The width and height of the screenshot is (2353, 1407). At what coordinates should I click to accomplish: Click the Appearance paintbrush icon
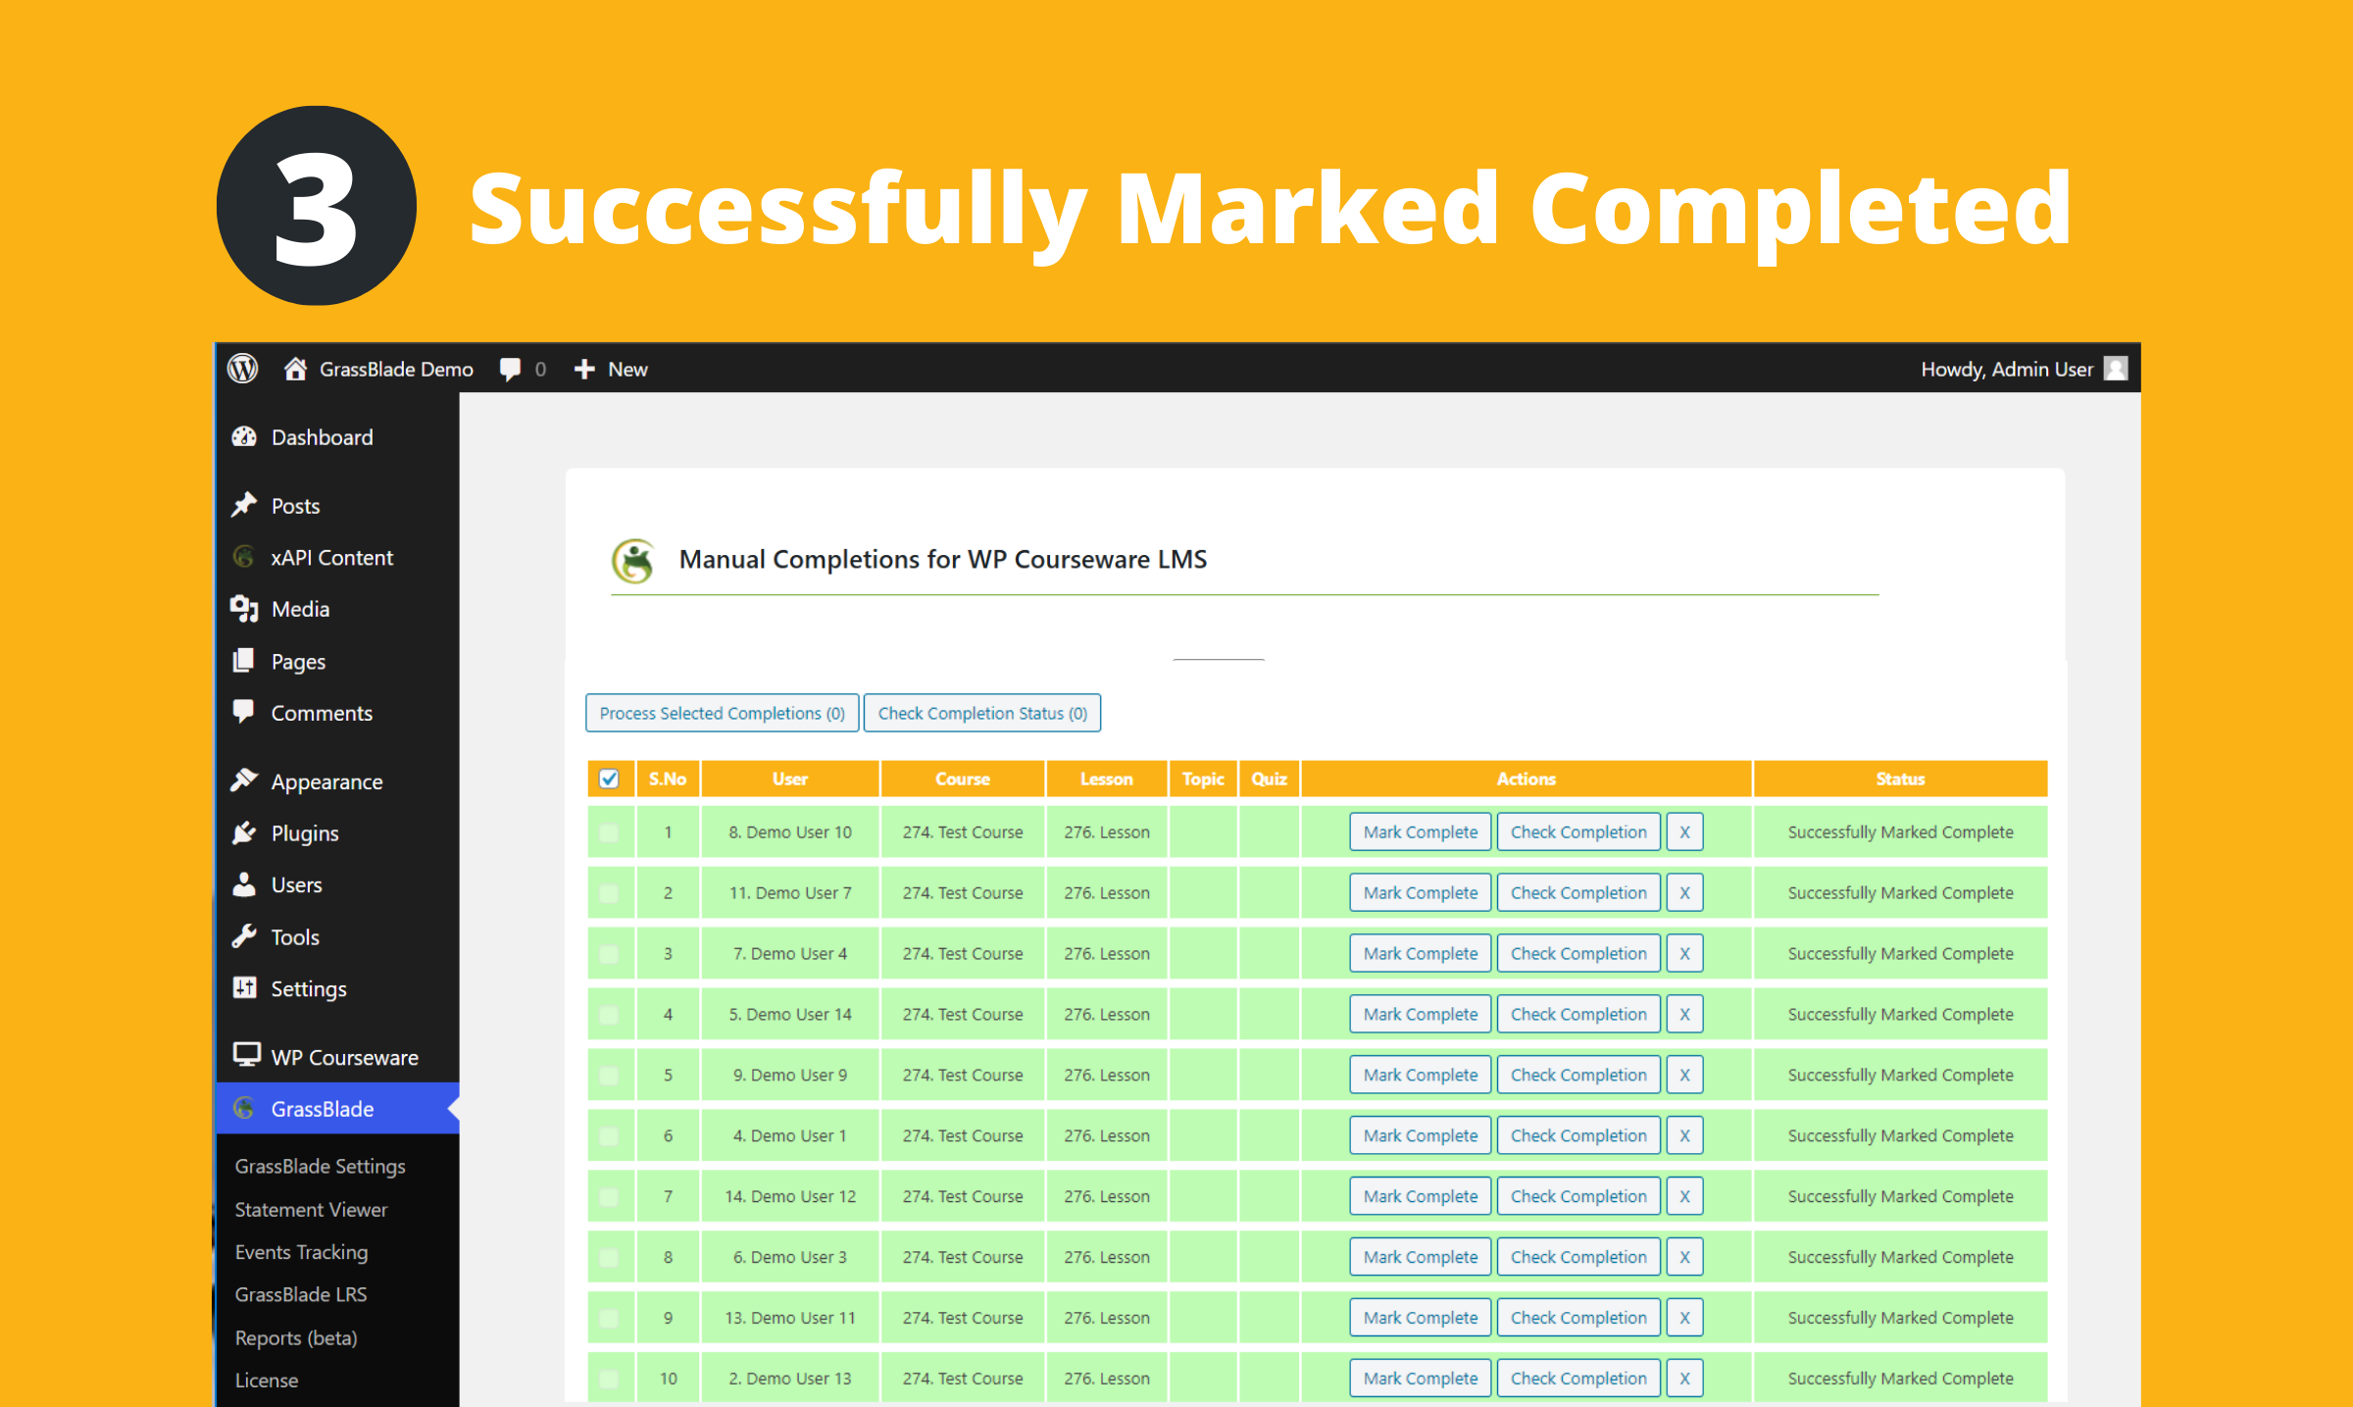(x=244, y=780)
